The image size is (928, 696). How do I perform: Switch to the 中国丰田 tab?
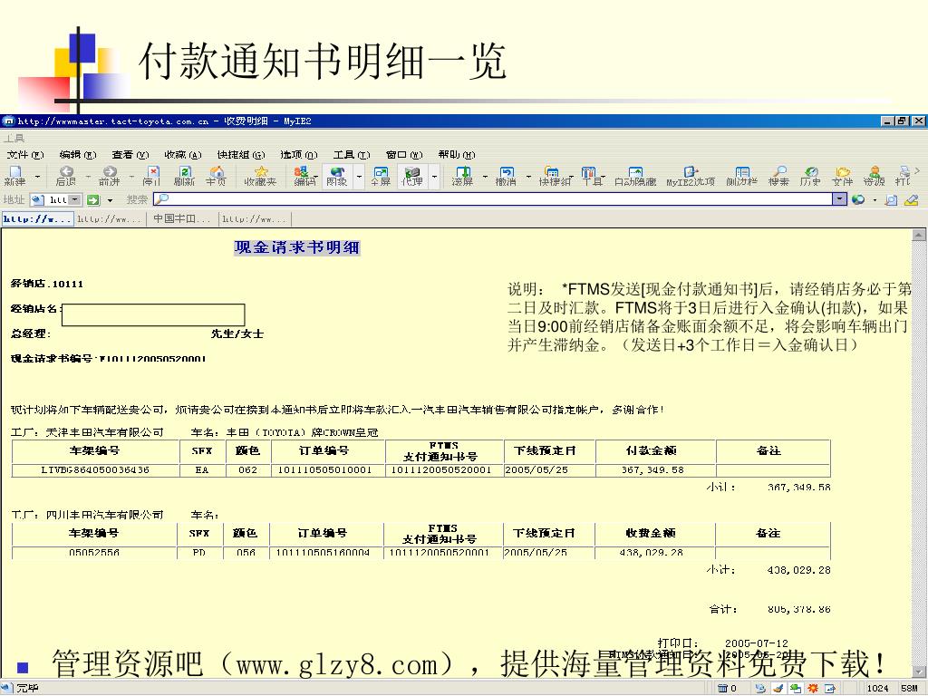(181, 219)
